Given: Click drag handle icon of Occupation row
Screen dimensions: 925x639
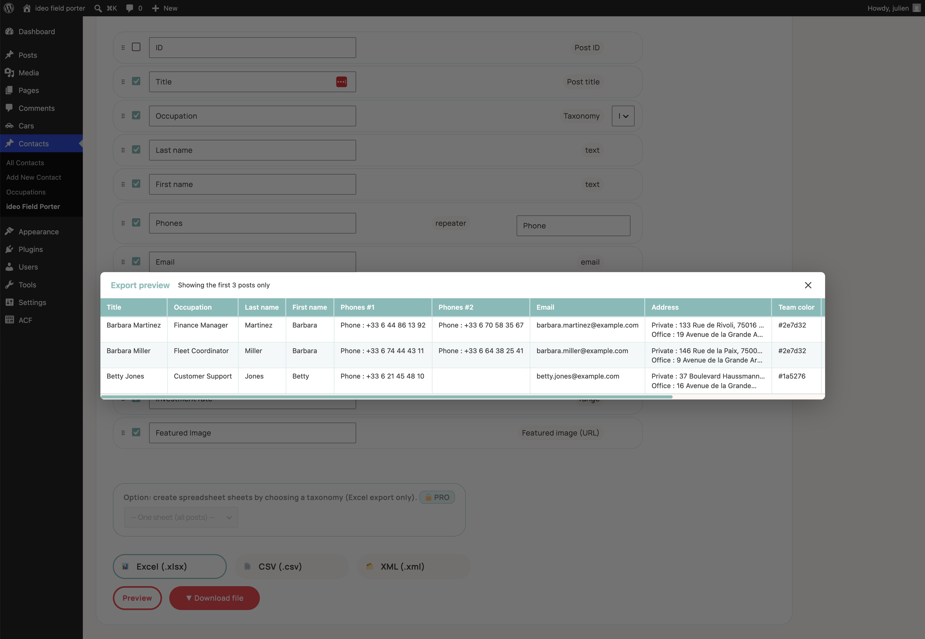Looking at the screenshot, I should tap(123, 116).
